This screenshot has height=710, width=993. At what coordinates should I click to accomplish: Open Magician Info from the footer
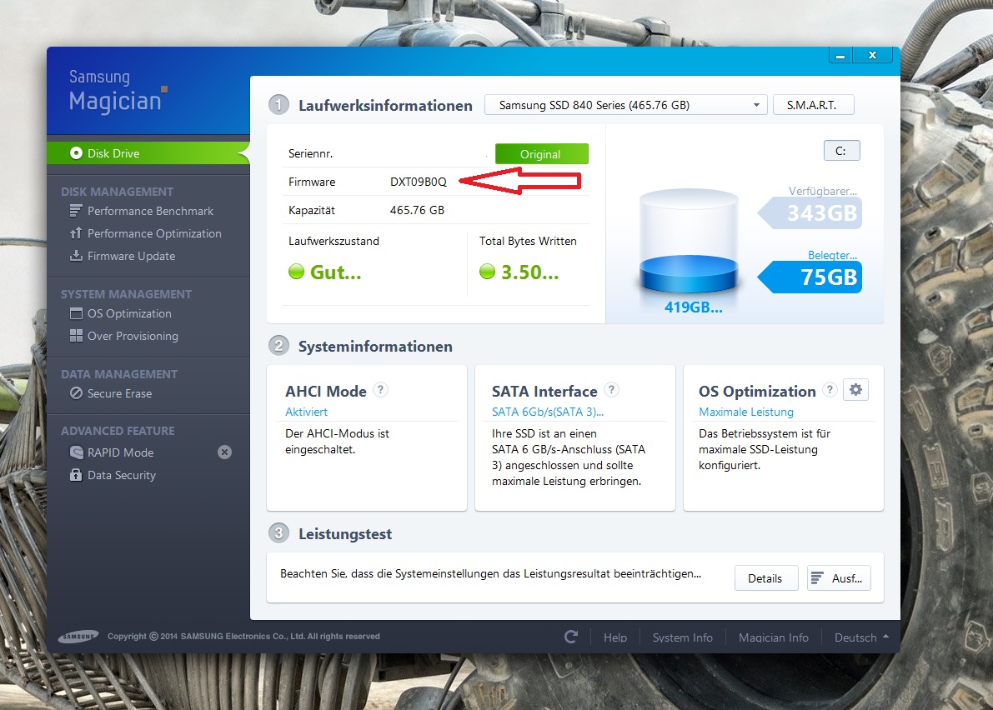(x=773, y=637)
